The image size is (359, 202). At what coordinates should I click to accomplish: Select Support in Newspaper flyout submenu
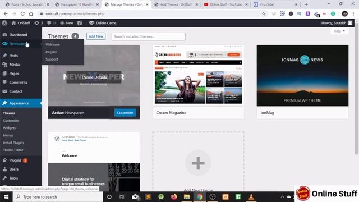click(x=52, y=59)
